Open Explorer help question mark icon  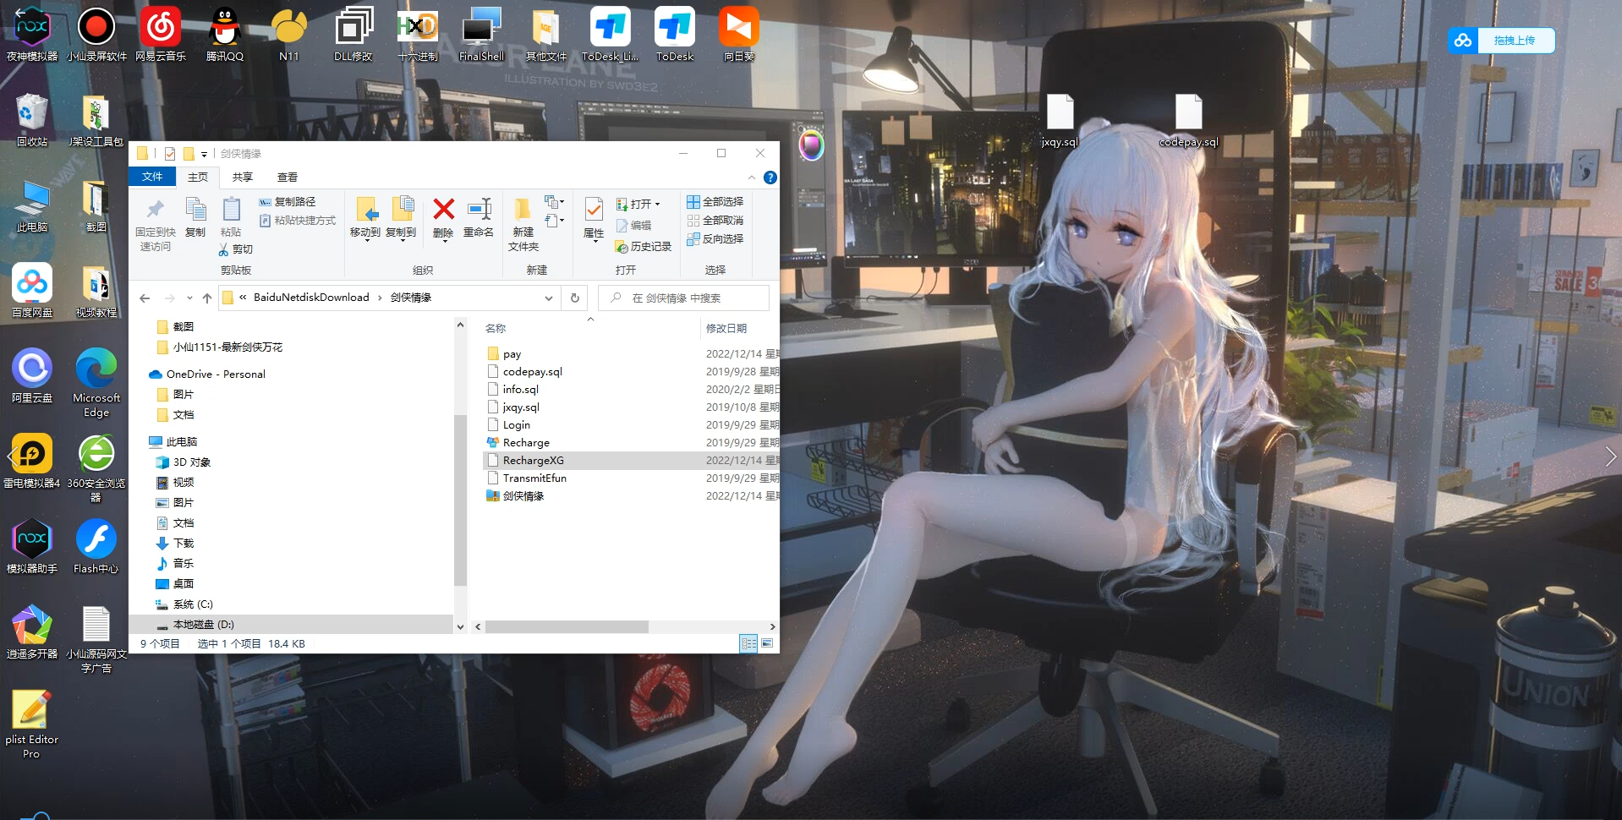pos(770,178)
